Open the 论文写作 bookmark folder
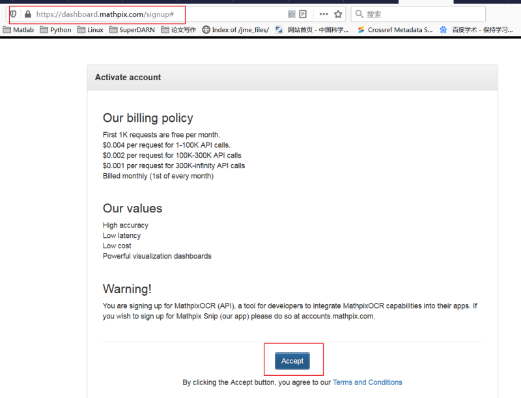Image resolution: width=521 pixels, height=398 pixels. click(x=178, y=30)
